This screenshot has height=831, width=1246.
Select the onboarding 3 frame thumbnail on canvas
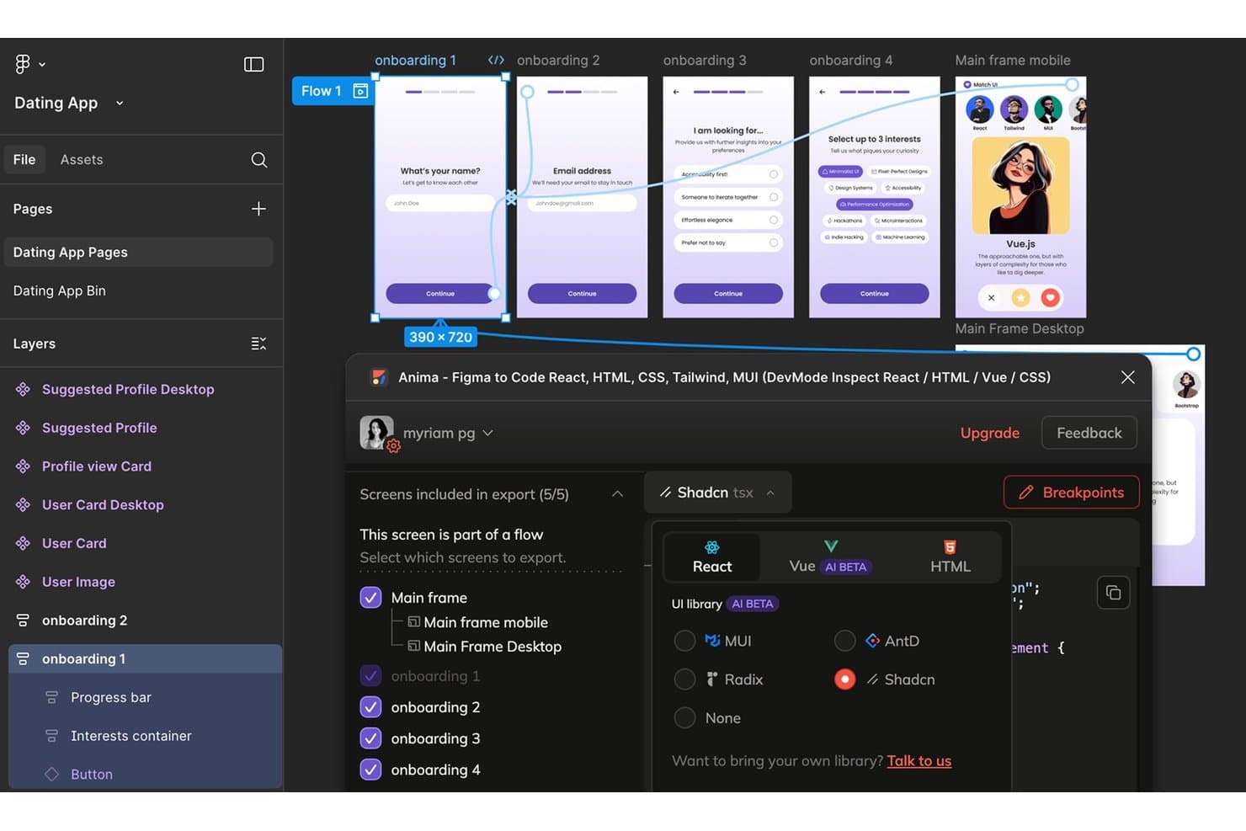pyautogui.click(x=728, y=197)
